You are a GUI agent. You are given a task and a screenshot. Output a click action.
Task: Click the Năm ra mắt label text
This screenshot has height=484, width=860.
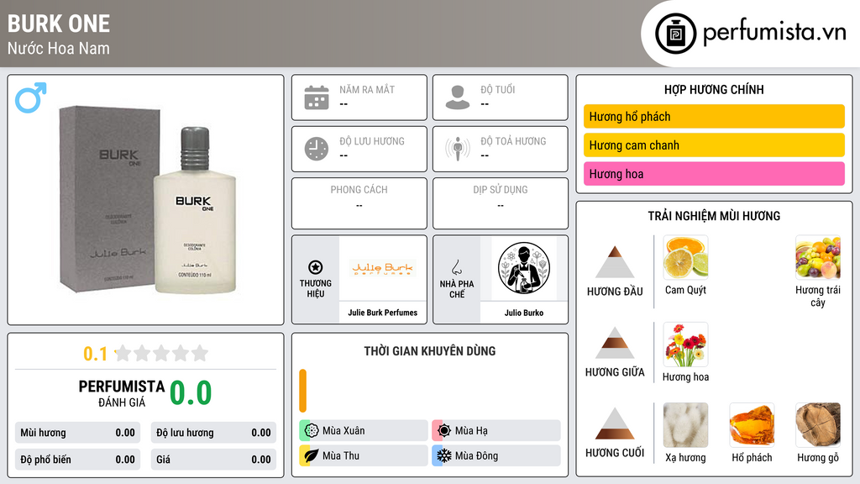(367, 89)
